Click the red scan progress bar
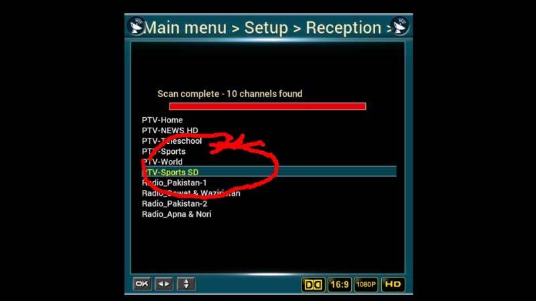536x301 pixels. (x=267, y=106)
